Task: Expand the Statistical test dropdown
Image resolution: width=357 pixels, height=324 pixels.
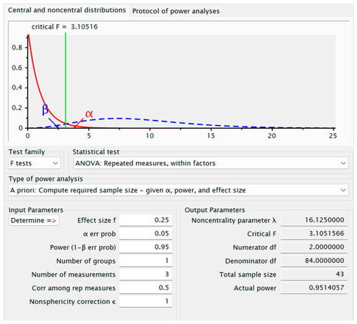Action: [x=210, y=163]
